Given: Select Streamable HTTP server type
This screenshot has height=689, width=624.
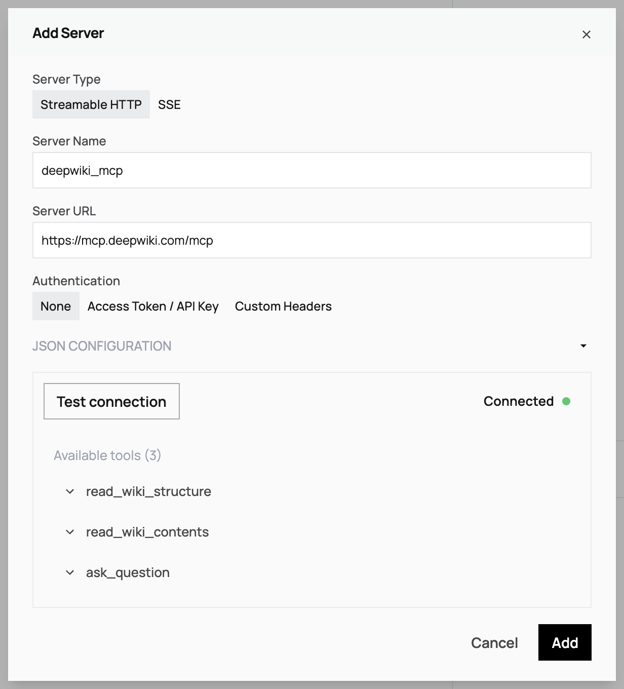Looking at the screenshot, I should coord(91,105).
